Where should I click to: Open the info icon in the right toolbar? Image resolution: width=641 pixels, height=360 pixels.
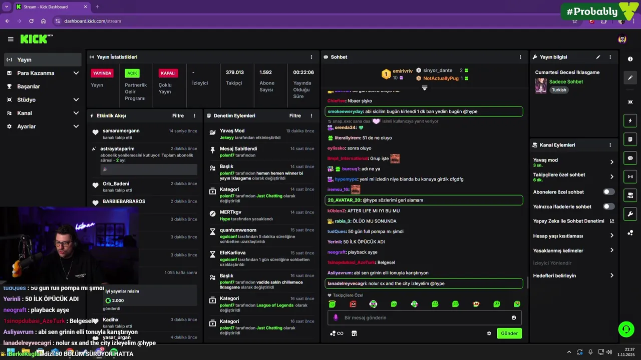(630, 59)
